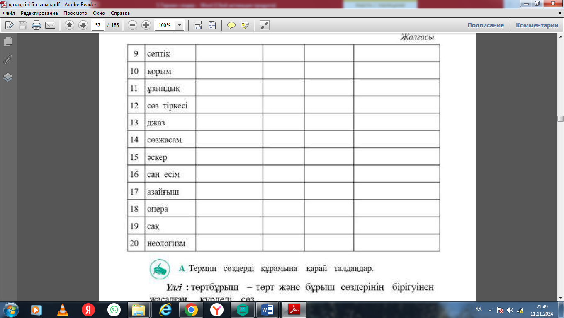
Task: Click the Action Center flag tray icon
Action: point(500,310)
